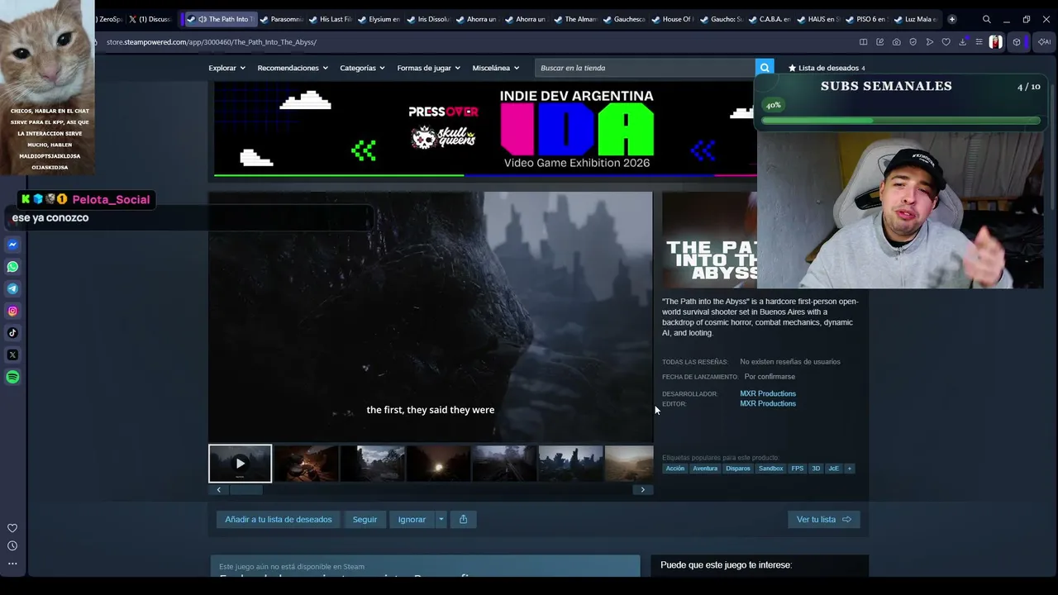Click the browser address bar URL

[212, 42]
